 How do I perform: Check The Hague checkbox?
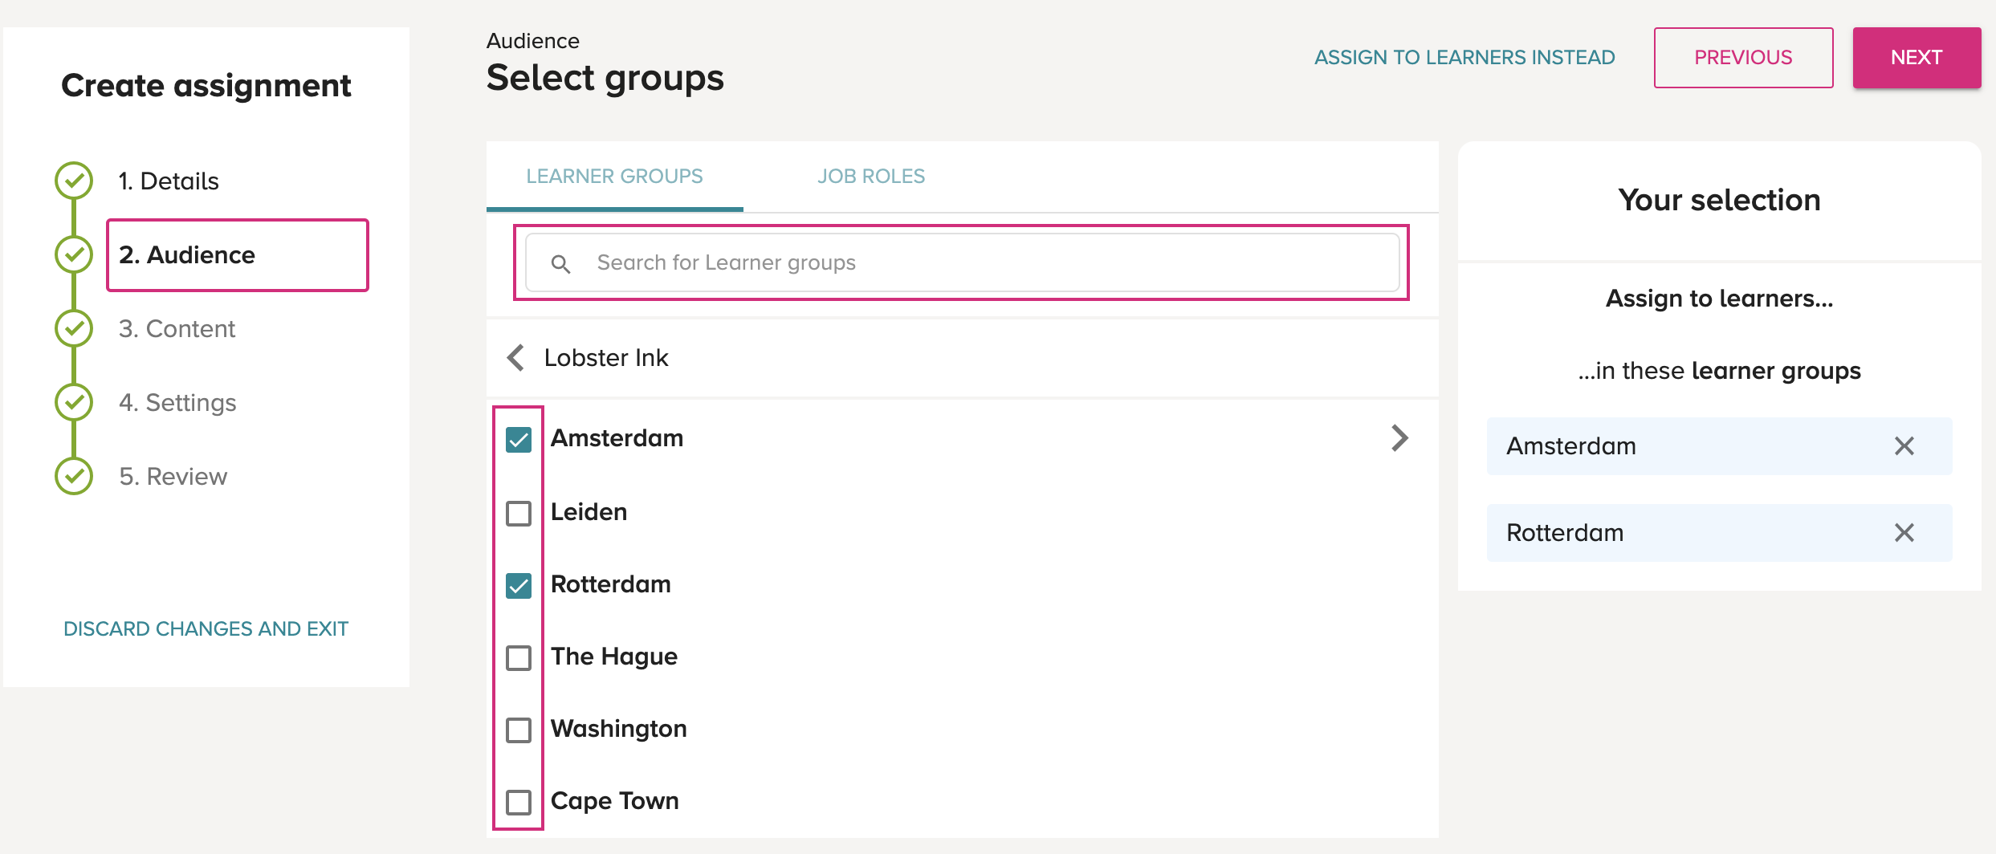click(519, 658)
